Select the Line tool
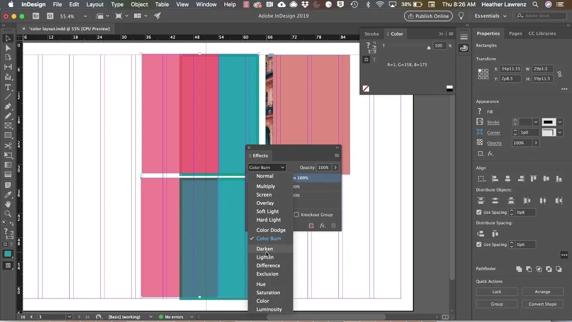 coord(8,97)
